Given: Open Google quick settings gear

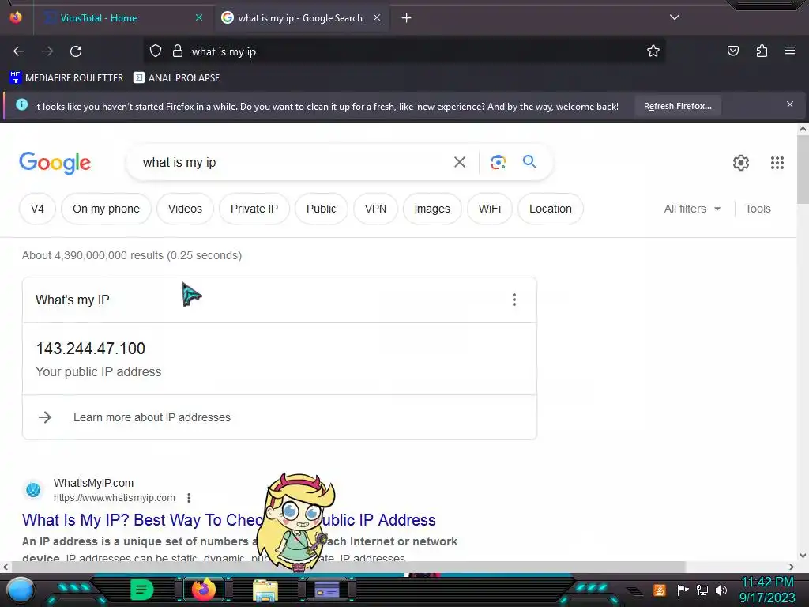Looking at the screenshot, I should pos(741,163).
